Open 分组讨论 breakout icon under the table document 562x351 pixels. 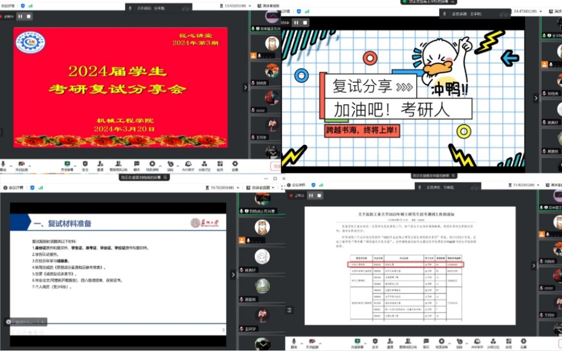coord(493,343)
